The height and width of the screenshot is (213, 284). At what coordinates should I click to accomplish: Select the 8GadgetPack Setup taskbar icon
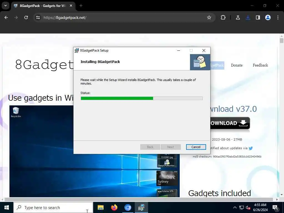point(141,207)
